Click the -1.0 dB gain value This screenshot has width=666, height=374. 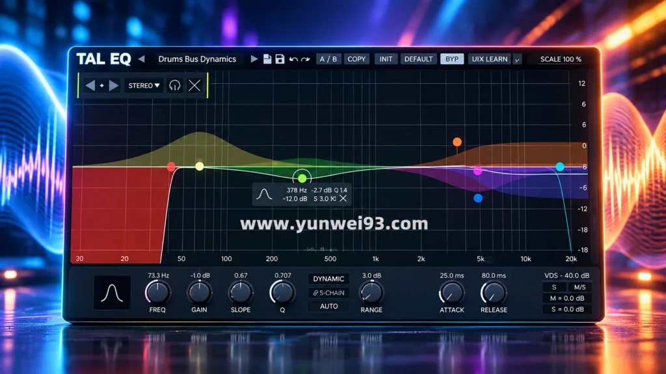click(200, 275)
